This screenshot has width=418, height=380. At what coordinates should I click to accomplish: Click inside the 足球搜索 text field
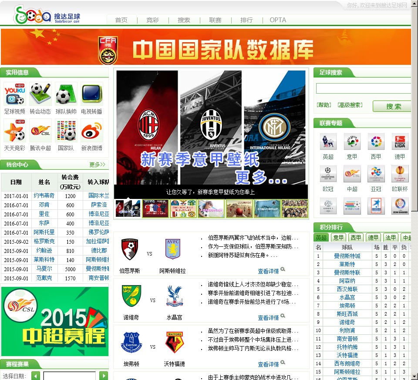pos(364,88)
